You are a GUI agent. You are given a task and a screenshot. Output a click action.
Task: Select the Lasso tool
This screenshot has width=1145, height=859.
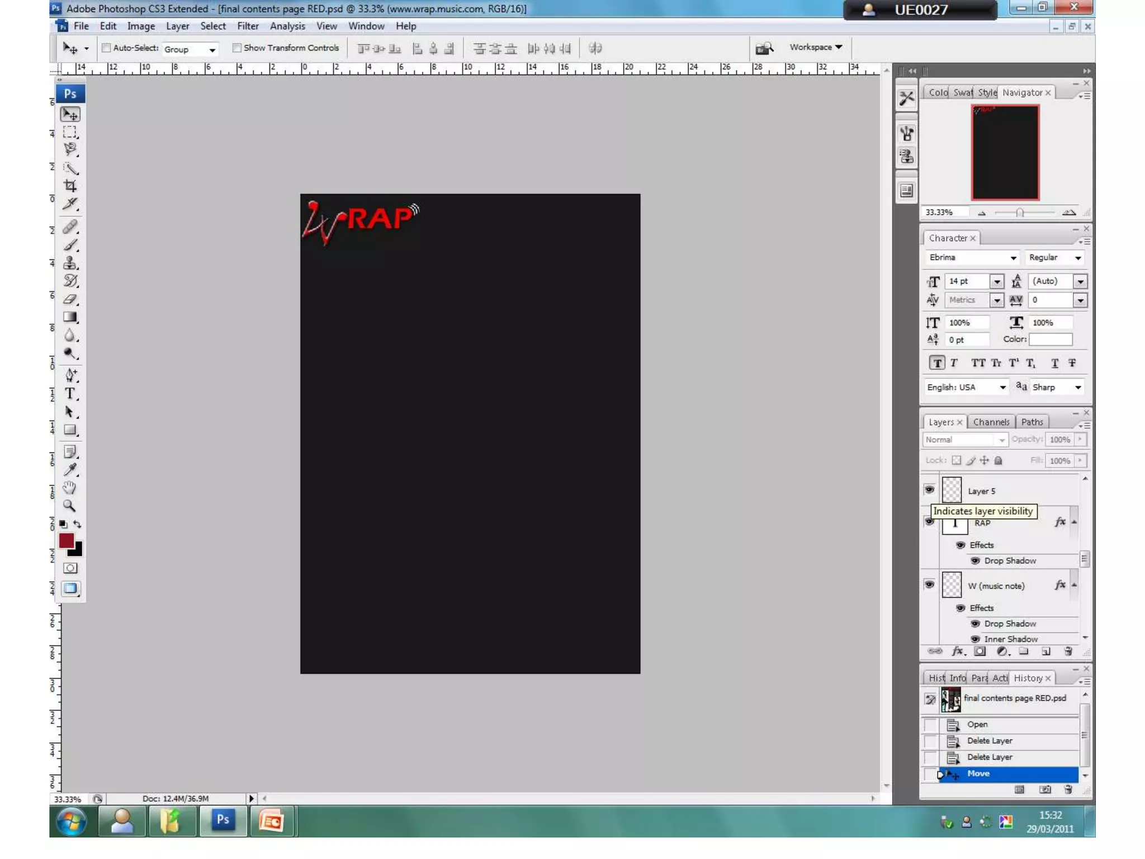click(70, 149)
